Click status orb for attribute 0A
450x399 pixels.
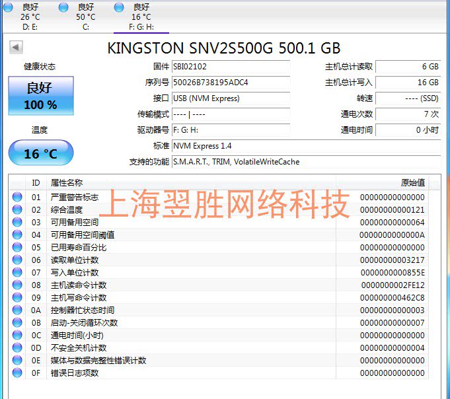coord(17,310)
